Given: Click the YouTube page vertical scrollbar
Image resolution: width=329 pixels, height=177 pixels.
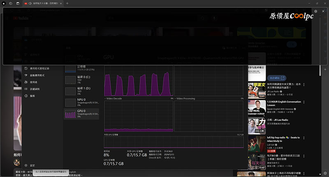Looking at the screenshot, I should 320,70.
